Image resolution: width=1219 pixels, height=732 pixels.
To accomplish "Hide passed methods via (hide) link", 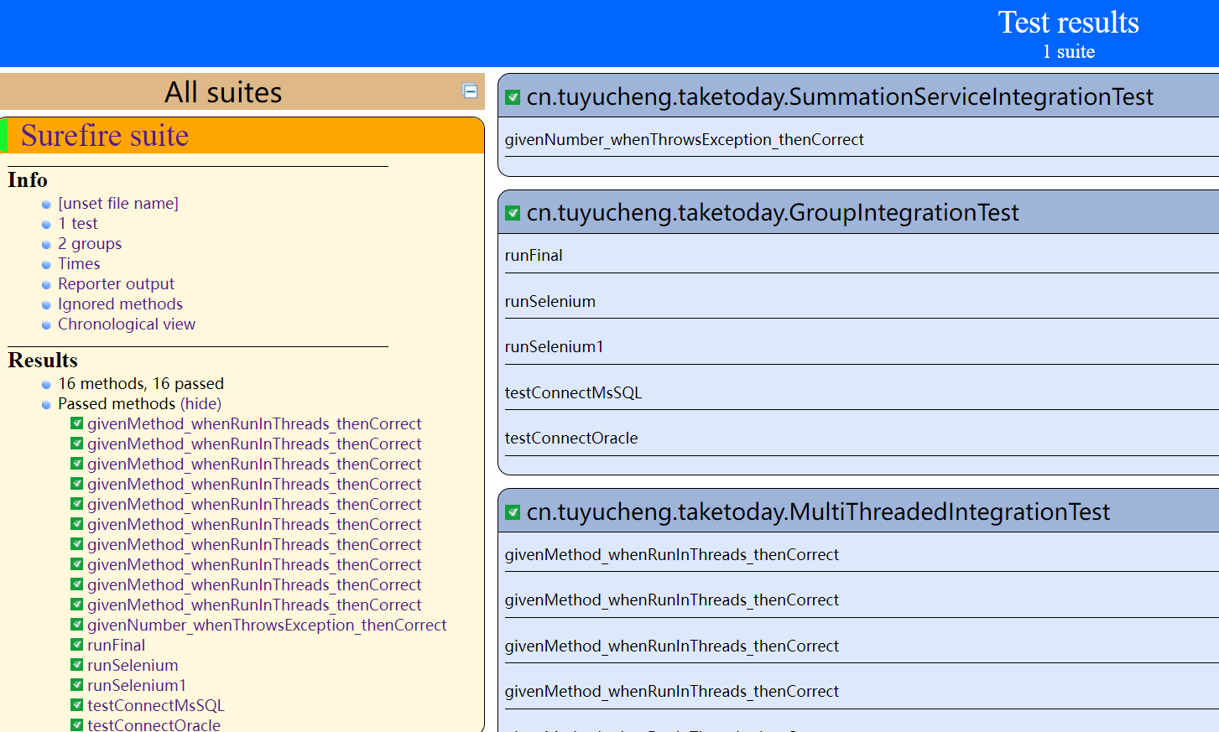I will pos(201,403).
